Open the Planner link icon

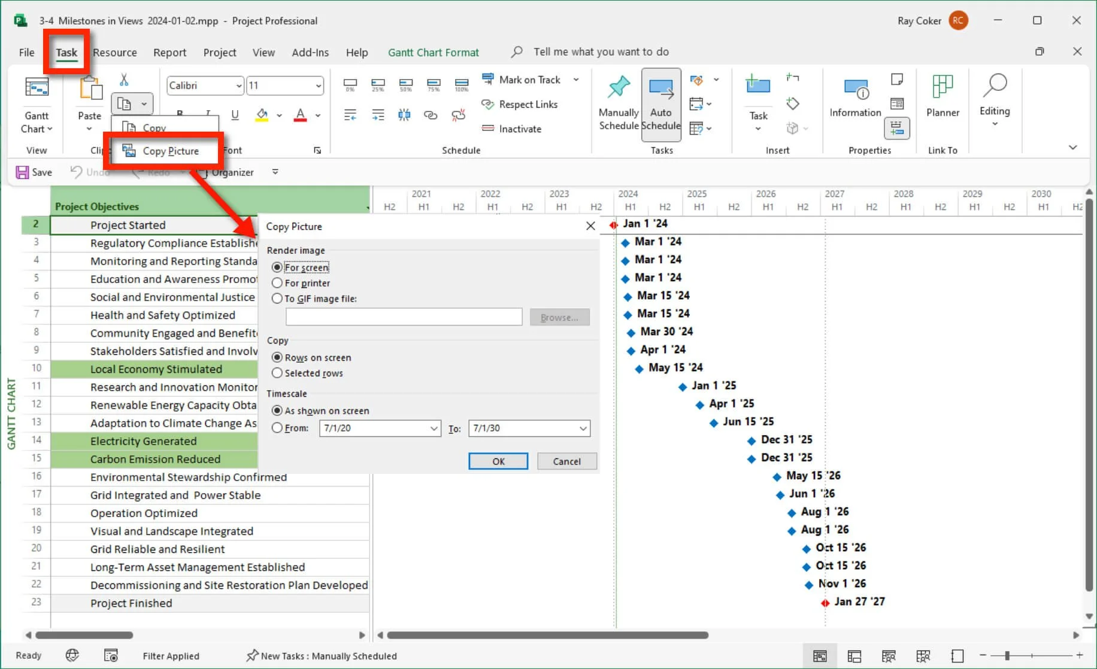tap(943, 96)
